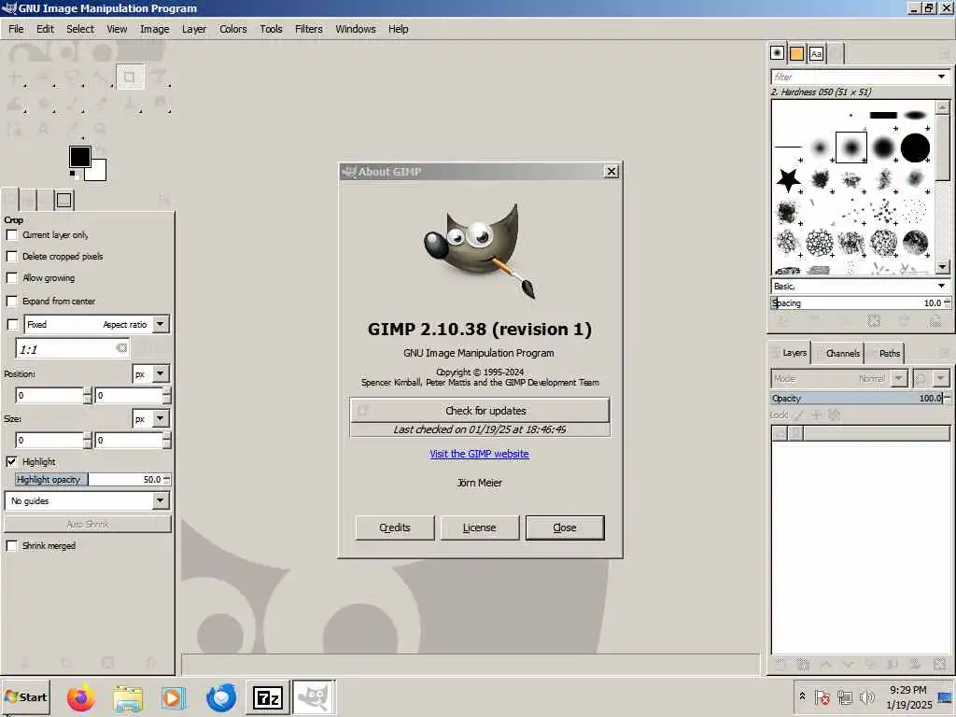The image size is (956, 717).
Task: Open the Filters menu
Action: point(308,29)
